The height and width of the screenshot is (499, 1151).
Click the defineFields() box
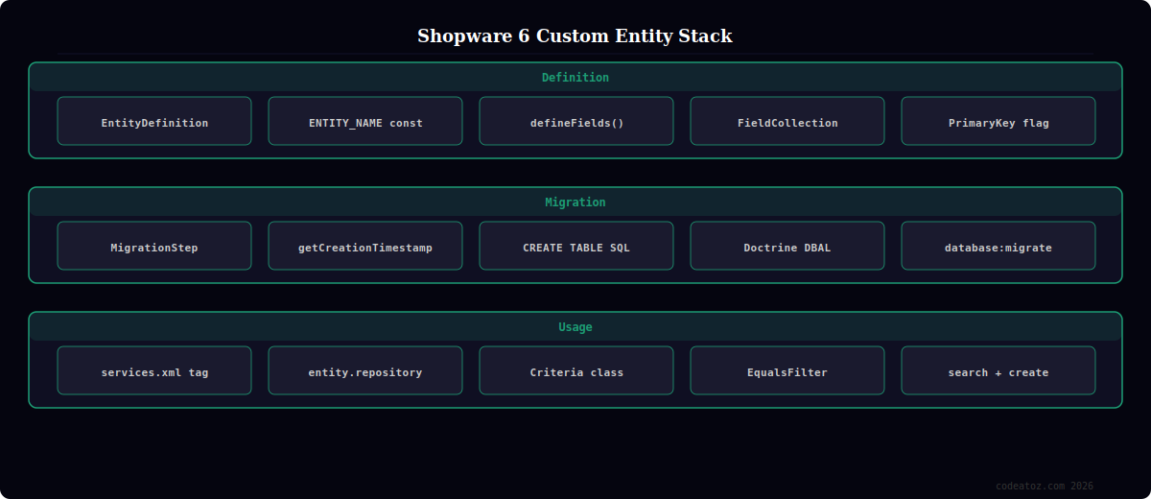tap(576, 121)
